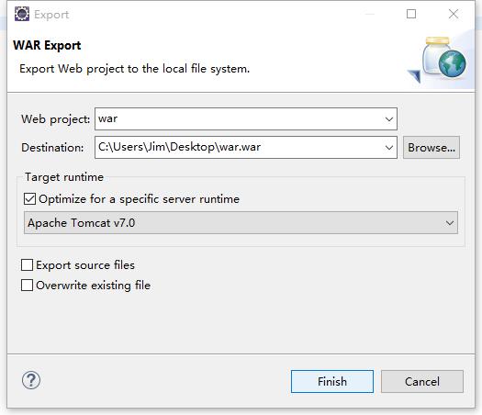Viewport: 482px width, 415px height.
Task: Click the Export title bar text
Action: (x=51, y=15)
